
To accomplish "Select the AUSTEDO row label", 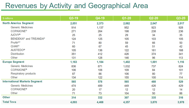I will pos(18,50).
